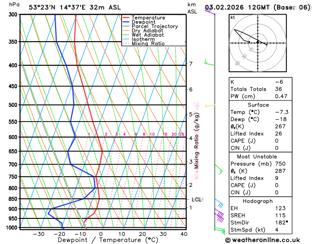315x244 pixels.
Task: Click the 300 pressure level label
Action: pos(14,14)
